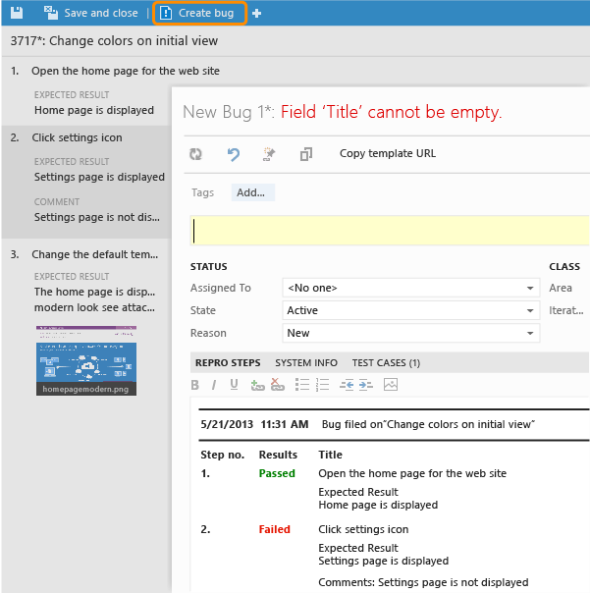590x593 pixels.
Task: Open the Assigned To dropdown
Action: click(530, 289)
